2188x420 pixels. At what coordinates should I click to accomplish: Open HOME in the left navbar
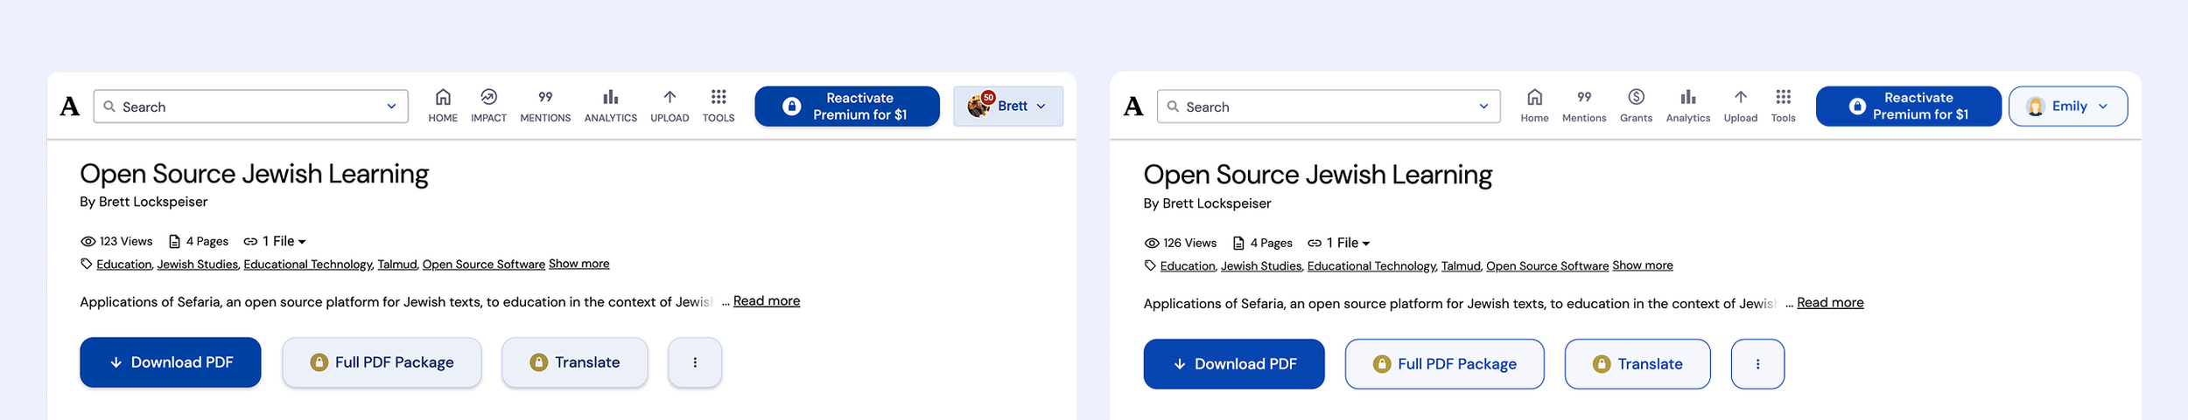(x=443, y=106)
